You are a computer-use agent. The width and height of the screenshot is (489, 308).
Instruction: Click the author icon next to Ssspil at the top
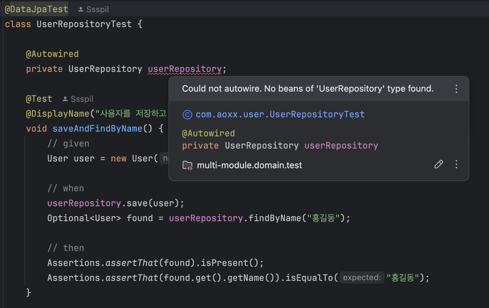pos(80,9)
